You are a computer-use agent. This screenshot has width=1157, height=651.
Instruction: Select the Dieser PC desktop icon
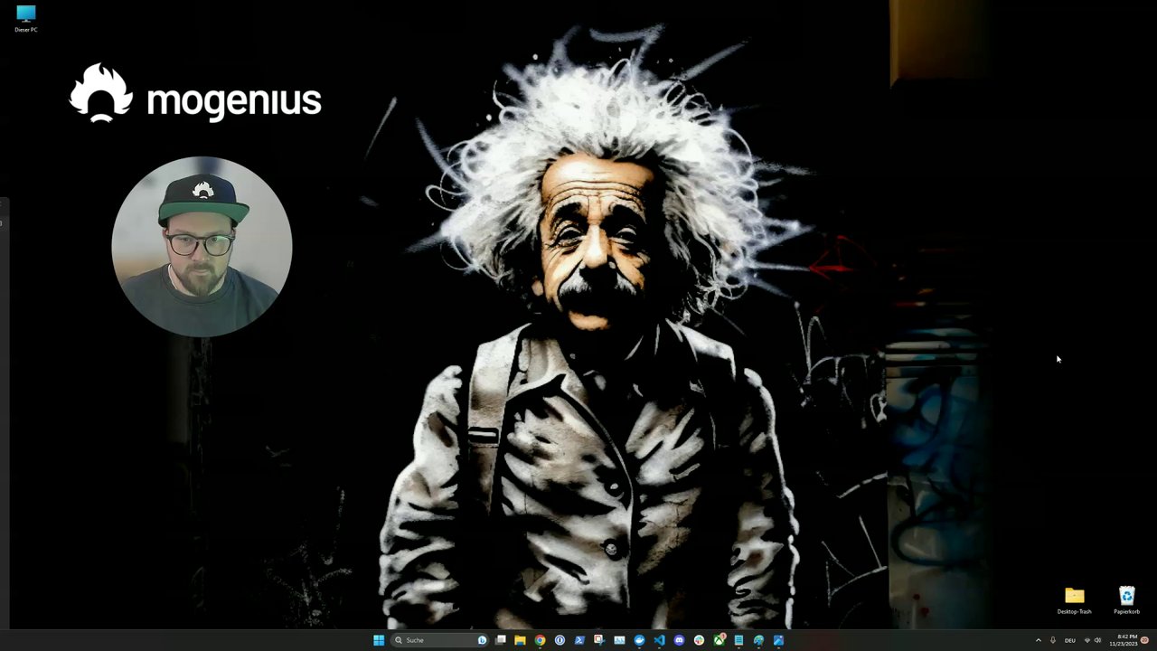25,18
